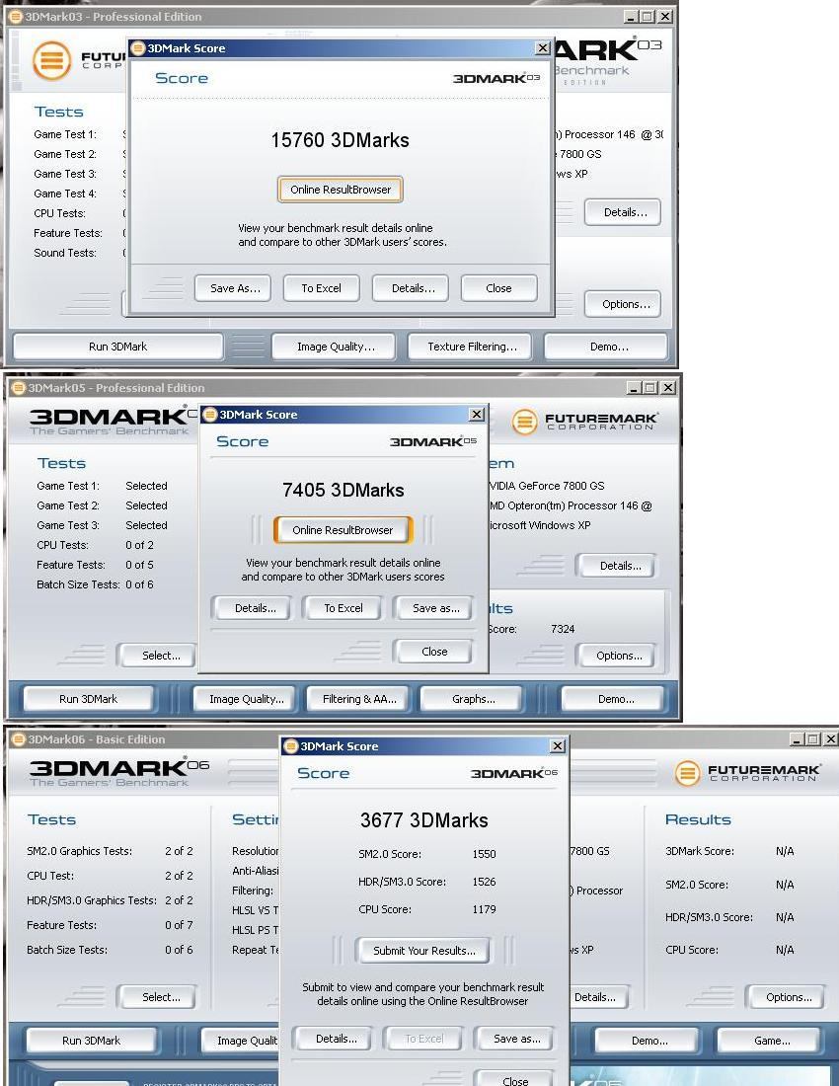The width and height of the screenshot is (839, 1086).
Task: Click 15760 3DMarks score text
Action: coord(340,140)
